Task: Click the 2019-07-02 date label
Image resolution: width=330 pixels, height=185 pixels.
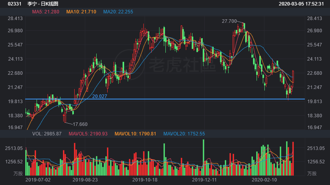Action: [38, 180]
